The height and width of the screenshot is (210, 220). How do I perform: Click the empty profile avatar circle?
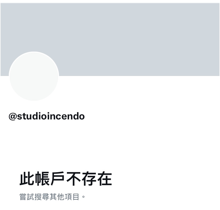34,76
